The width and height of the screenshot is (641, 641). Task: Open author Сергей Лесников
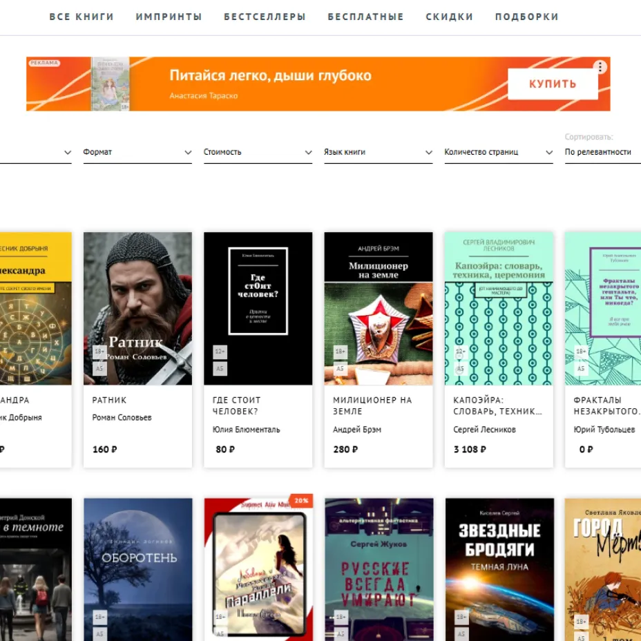pyautogui.click(x=484, y=430)
